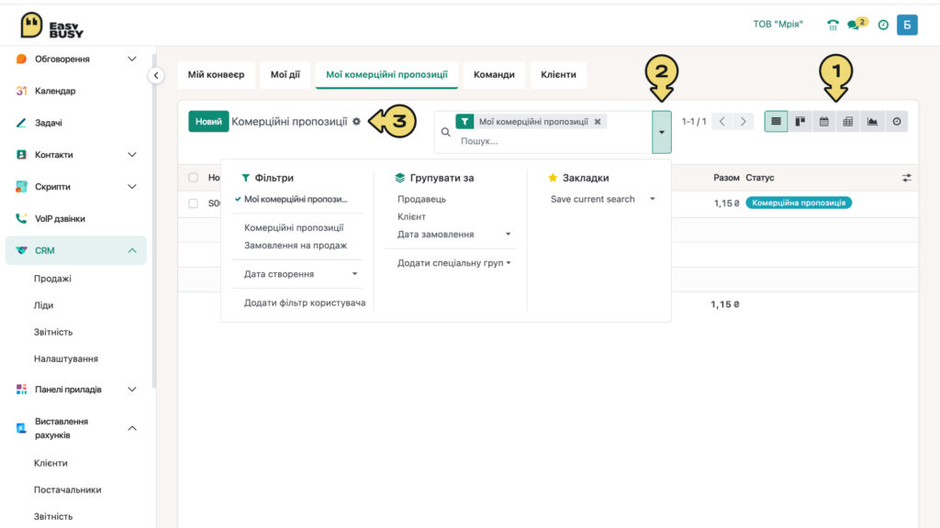
Task: Open the EasyBusy logo home
Action: click(x=51, y=26)
